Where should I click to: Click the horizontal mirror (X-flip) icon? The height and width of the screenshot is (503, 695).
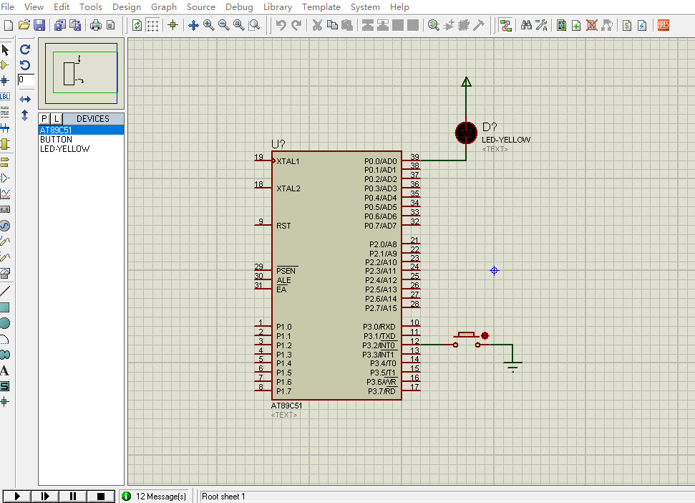25,99
